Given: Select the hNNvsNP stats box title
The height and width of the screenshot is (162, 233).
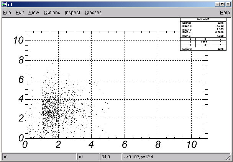Looking at the screenshot, I should 203,19.
